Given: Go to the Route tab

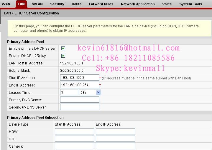Looking at the screenshot, I should 77,4.
